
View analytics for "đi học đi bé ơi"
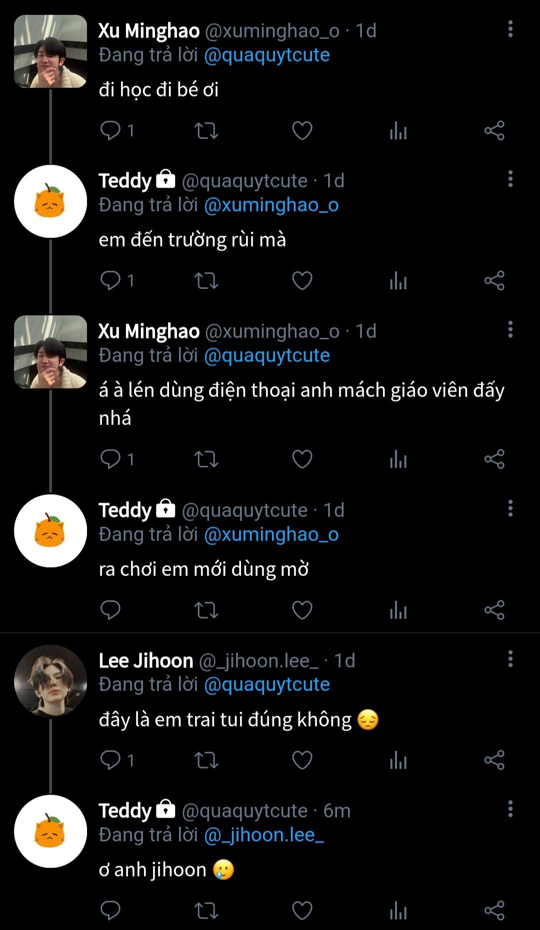click(398, 130)
